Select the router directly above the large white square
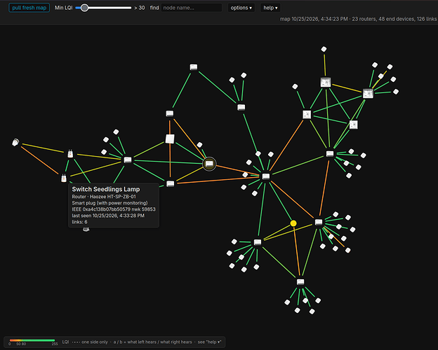The width and height of the screenshot is (438, 350). [170, 113]
